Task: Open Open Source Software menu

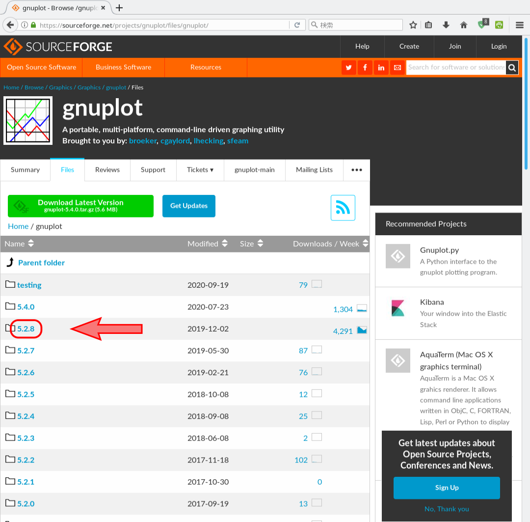Action: pos(42,67)
